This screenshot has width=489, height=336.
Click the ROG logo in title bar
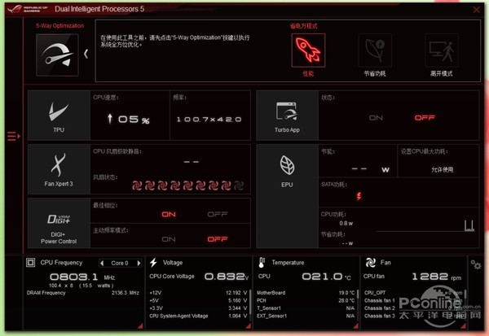(28, 9)
